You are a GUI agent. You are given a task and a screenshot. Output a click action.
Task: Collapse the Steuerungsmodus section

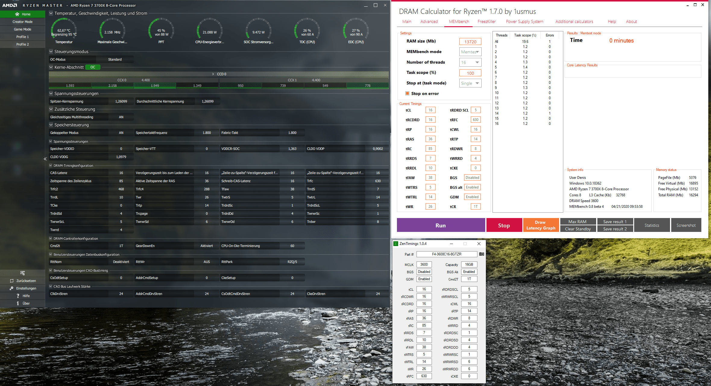(51, 52)
